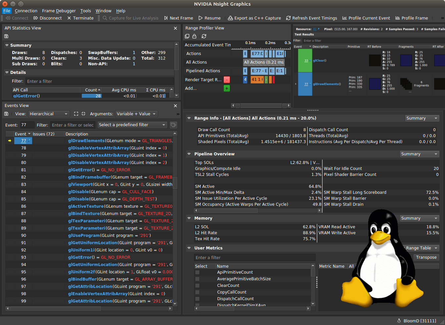Advance to the Next Frame
445x325 pixels.
click(x=178, y=18)
